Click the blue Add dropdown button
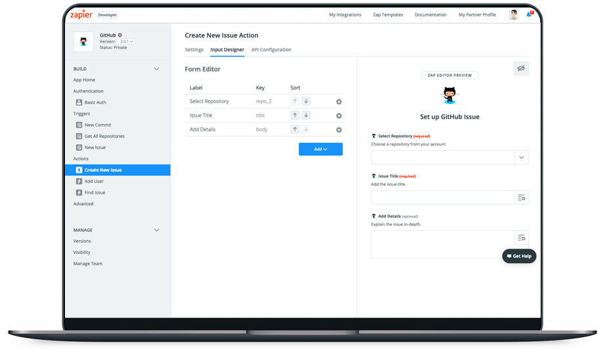This screenshot has width=611, height=349. (321, 149)
